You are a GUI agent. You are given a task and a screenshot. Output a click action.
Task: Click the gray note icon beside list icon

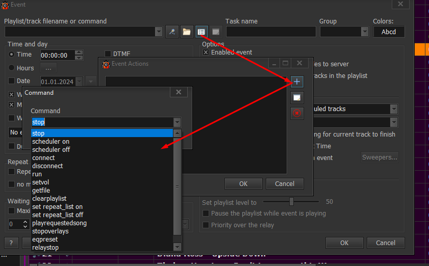[x=216, y=32]
